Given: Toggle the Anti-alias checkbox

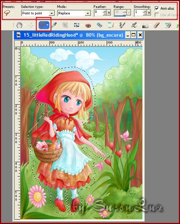Looking at the screenshot, I should pyautogui.click(x=157, y=8).
